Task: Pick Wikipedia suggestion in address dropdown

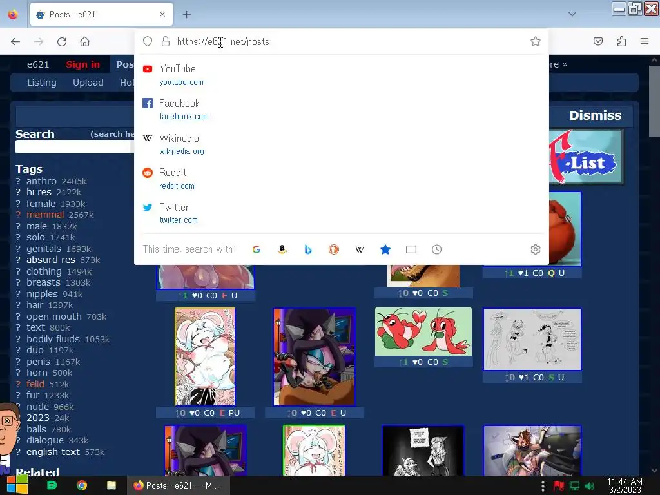Action: [x=342, y=144]
